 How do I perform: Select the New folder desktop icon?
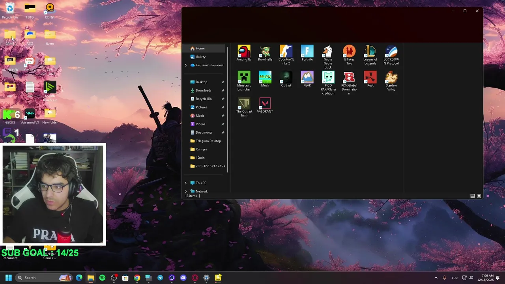click(50, 117)
